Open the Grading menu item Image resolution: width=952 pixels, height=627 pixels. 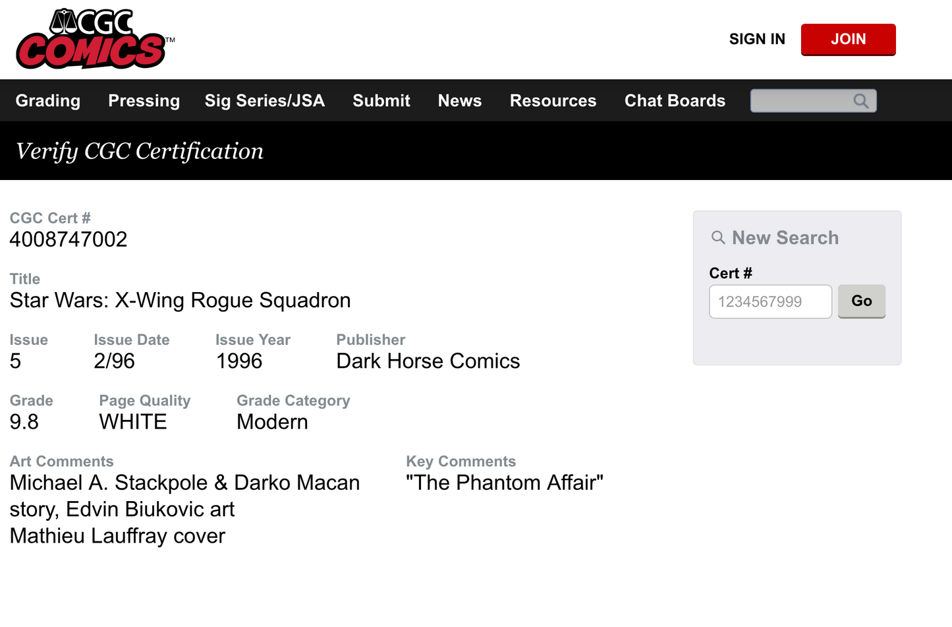(47, 100)
